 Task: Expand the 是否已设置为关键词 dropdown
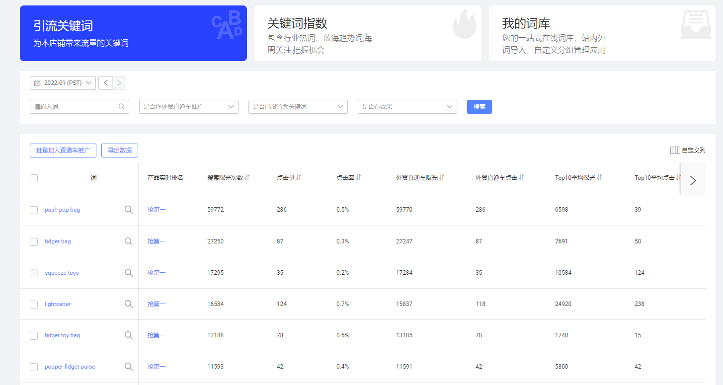click(x=298, y=106)
